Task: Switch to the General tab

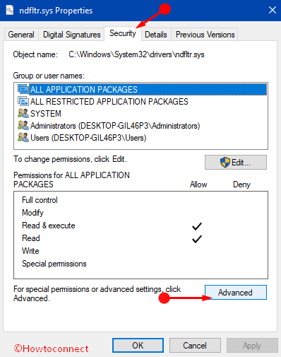Action: point(21,35)
